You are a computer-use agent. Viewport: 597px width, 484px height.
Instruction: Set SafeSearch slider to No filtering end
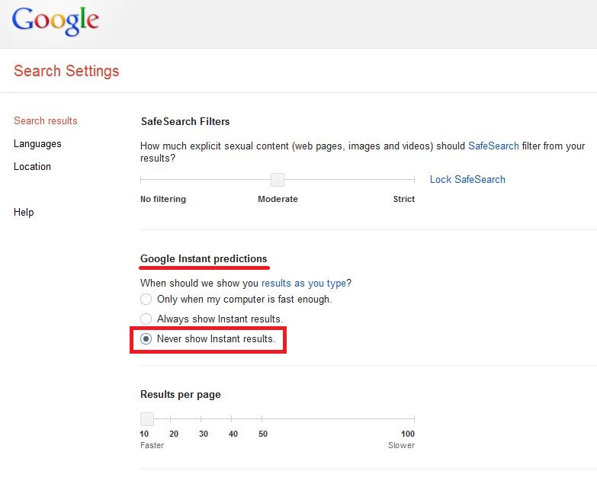click(141, 179)
